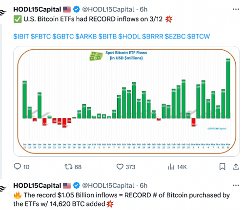Like the tweet with 373 likes
Image resolution: width=244 pixels, height=210 pixels.
pyautogui.click(x=126, y=167)
